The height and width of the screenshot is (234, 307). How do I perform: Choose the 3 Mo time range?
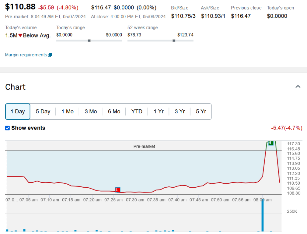(x=91, y=112)
